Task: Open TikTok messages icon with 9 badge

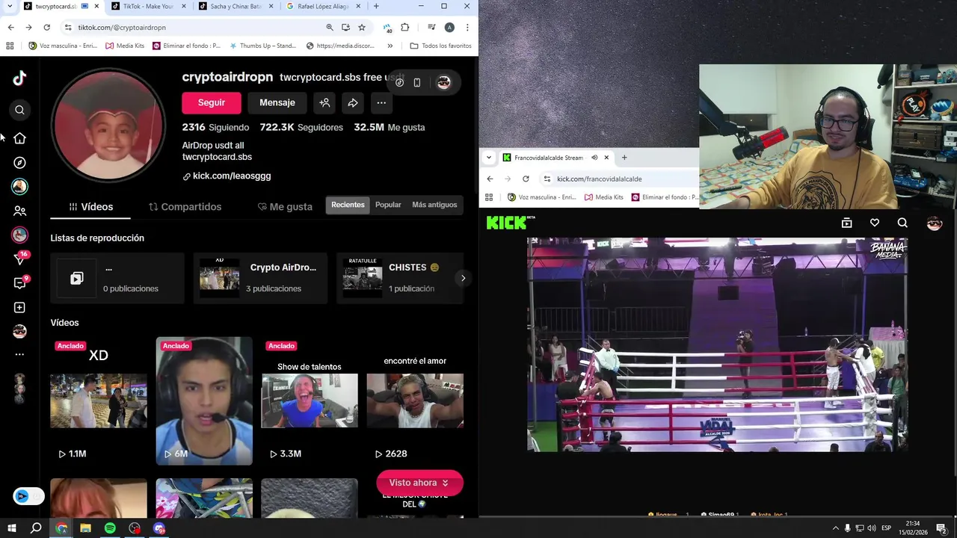Action: coord(20,283)
